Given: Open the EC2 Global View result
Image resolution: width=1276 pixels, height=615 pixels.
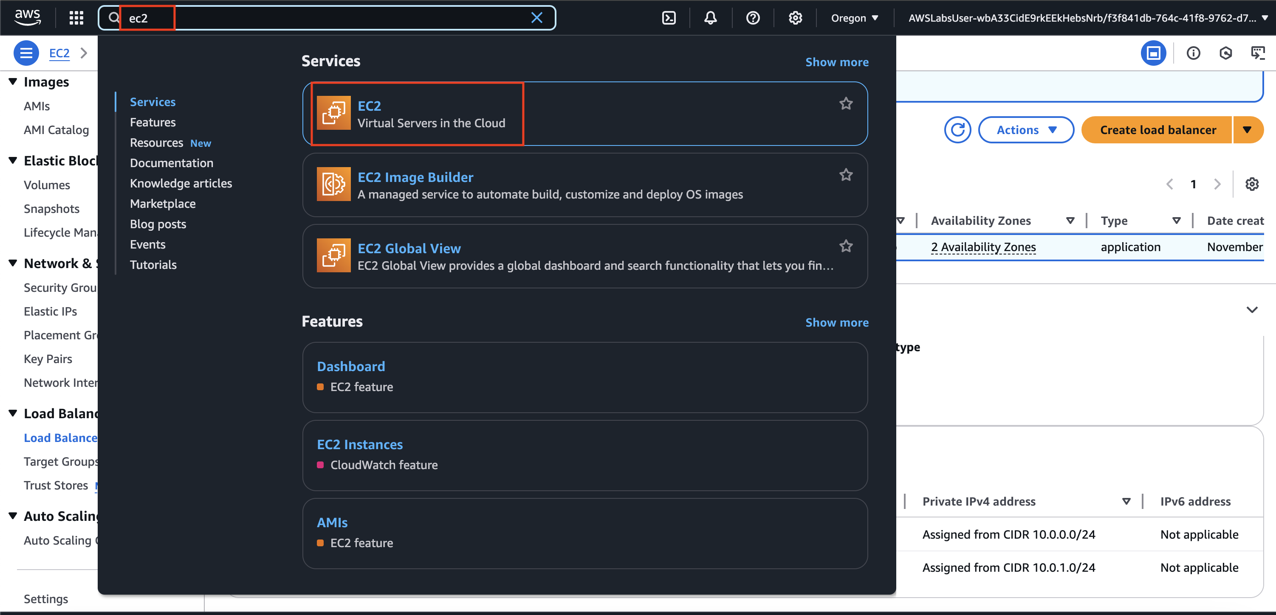Looking at the screenshot, I should click(x=584, y=256).
